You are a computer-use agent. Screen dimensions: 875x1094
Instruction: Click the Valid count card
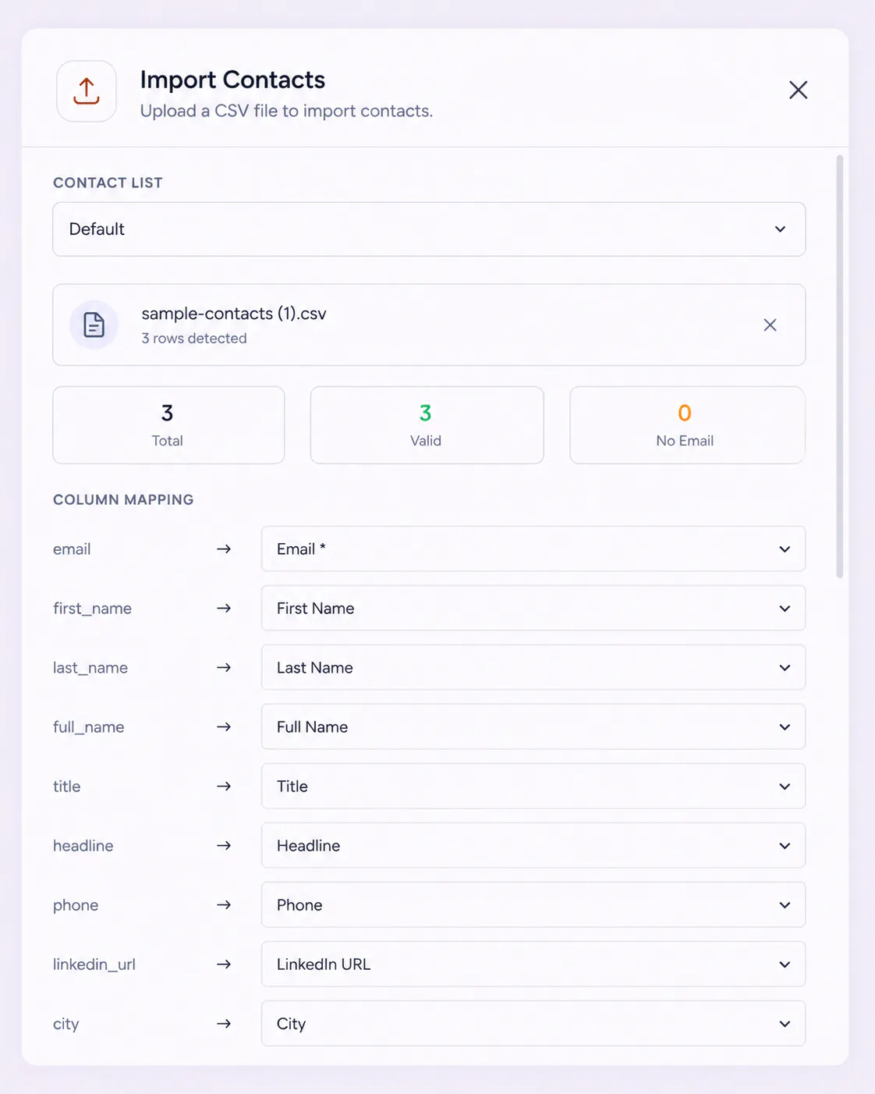(x=427, y=425)
